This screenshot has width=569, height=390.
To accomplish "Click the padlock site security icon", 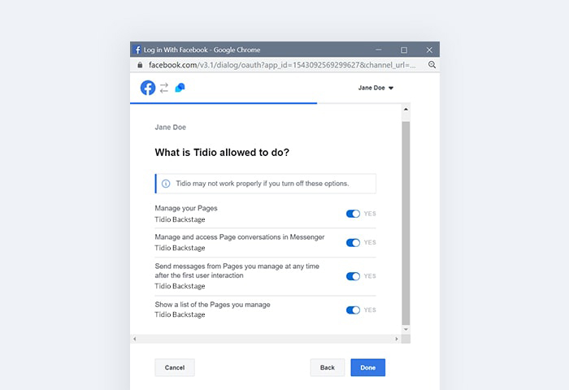I will (140, 65).
